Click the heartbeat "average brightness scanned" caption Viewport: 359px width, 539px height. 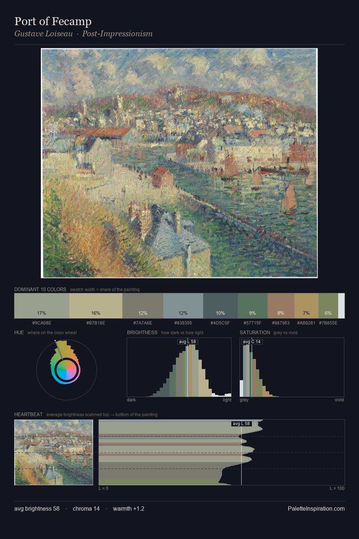(102, 415)
